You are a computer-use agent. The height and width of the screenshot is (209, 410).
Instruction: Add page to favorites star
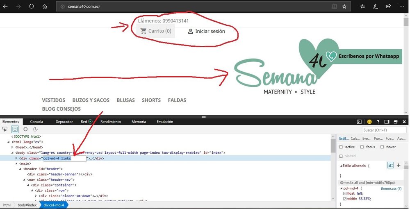(344, 7)
